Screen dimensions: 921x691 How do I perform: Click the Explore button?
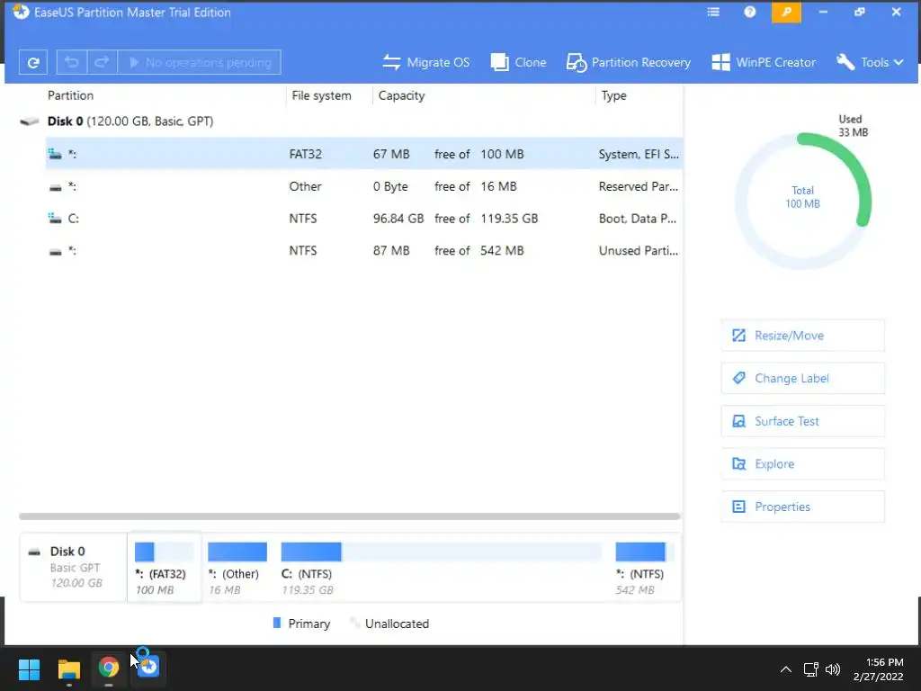802,464
